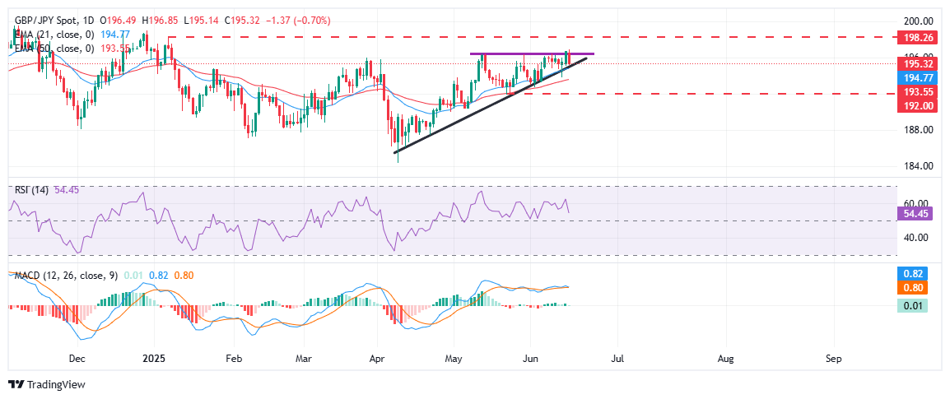Image resolution: width=950 pixels, height=399 pixels.
Task: Select the 2025 label on time axis
Action: [x=154, y=360]
